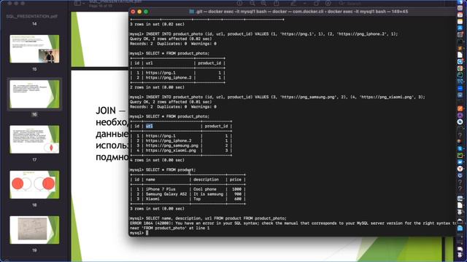Open Skype from the Dock

[x=460, y=148]
